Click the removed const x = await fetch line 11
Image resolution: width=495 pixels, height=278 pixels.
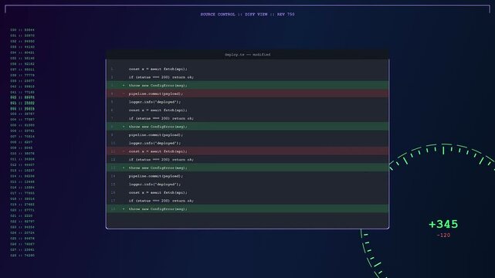247,151
